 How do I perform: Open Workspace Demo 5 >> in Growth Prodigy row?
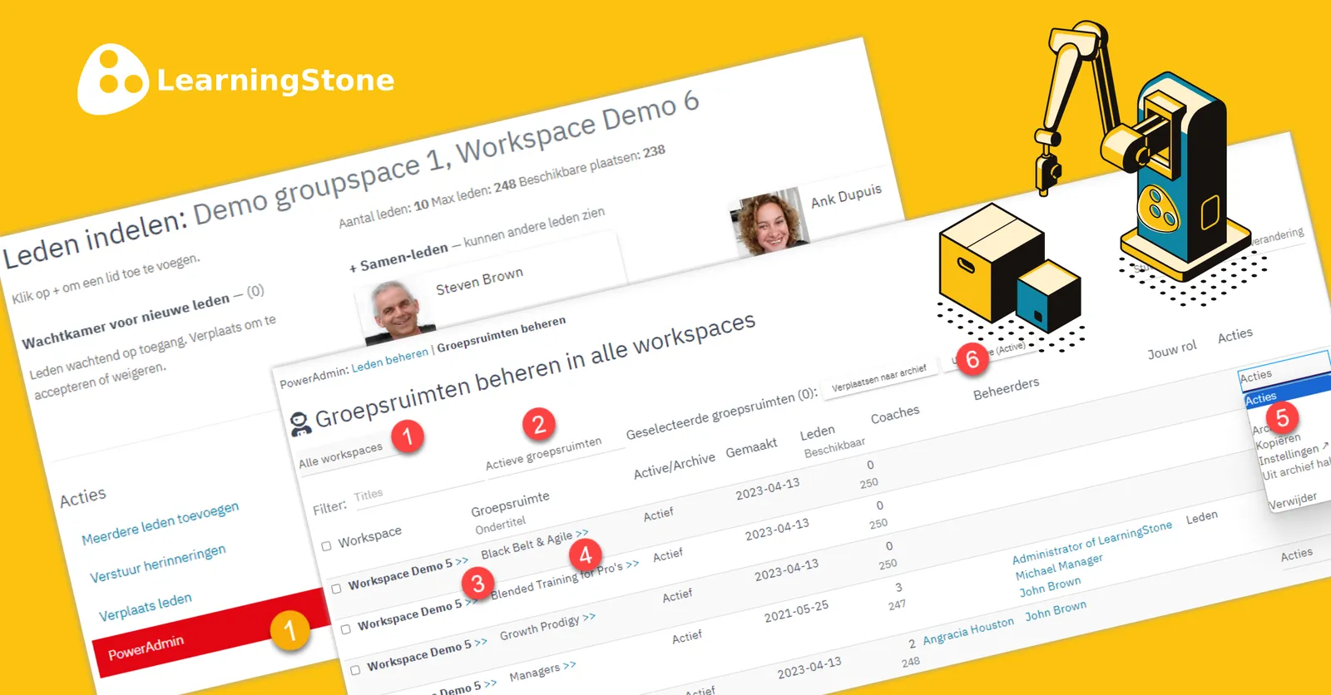tap(427, 653)
